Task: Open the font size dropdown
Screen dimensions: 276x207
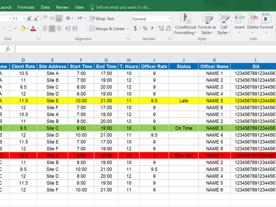Action: 24,19
